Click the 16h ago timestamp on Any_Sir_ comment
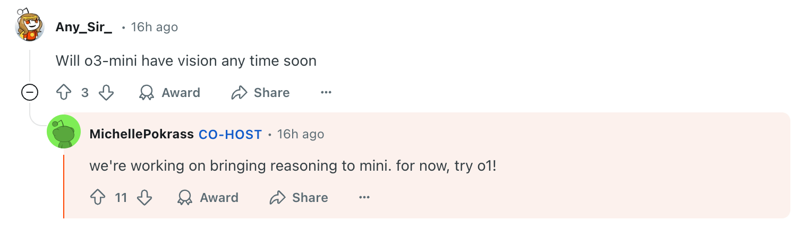The width and height of the screenshot is (801, 229). 154,27
